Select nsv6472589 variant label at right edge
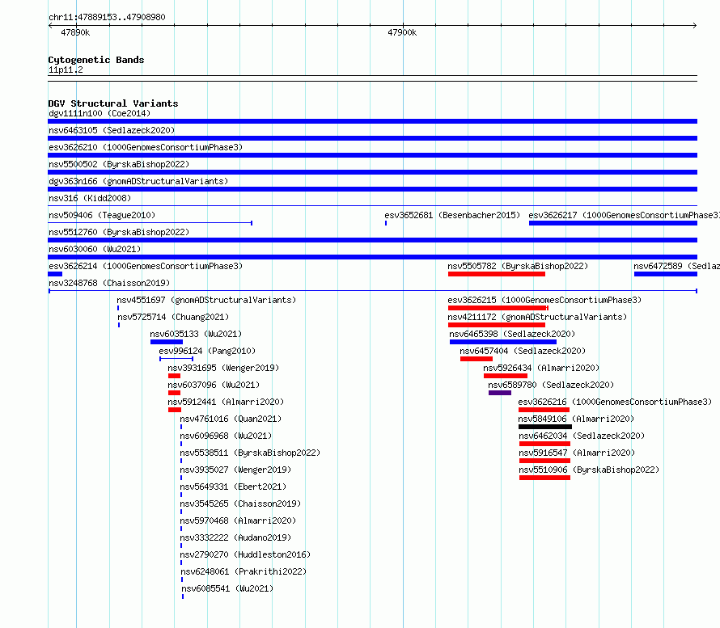 (x=677, y=266)
